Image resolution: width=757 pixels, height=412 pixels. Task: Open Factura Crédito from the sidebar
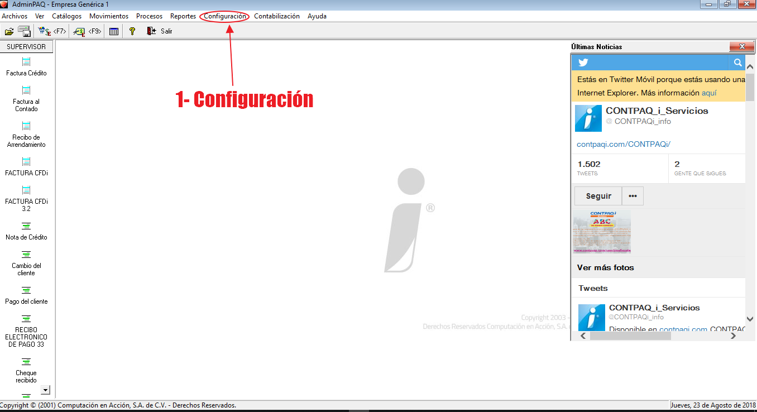click(x=26, y=66)
